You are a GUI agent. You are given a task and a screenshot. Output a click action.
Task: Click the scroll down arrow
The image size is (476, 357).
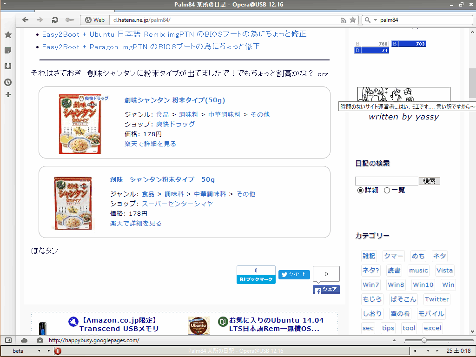tap(472, 331)
